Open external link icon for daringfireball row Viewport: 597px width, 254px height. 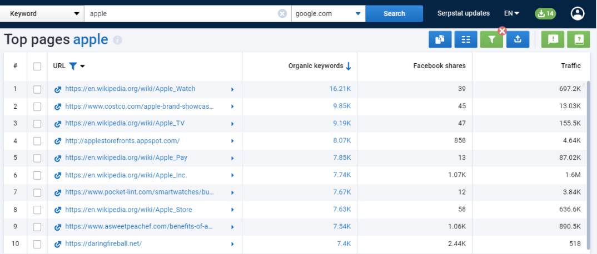[58, 244]
